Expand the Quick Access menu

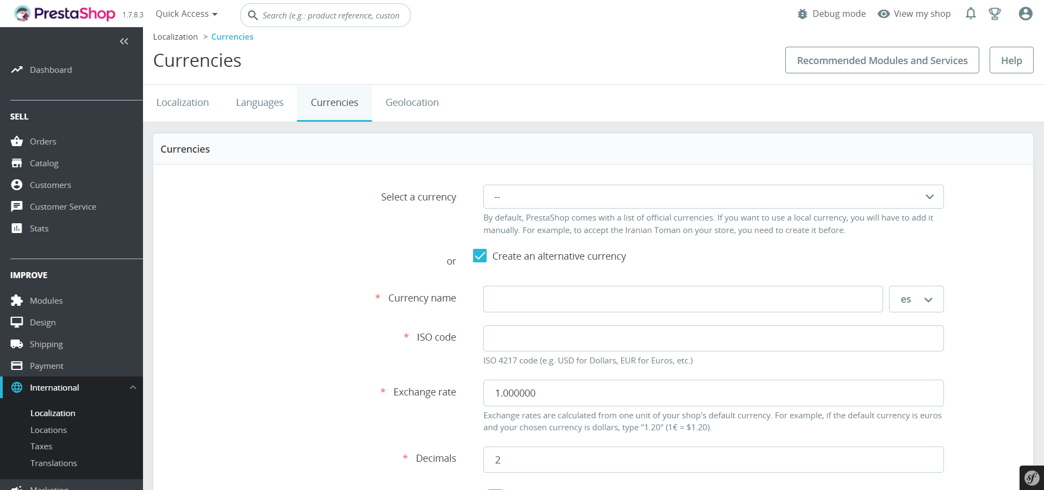pos(187,14)
